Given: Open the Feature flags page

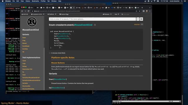Looking at the screenshot, I should click(x=64, y=14).
